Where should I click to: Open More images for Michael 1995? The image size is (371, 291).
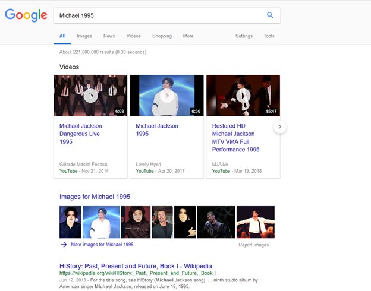[102, 245]
